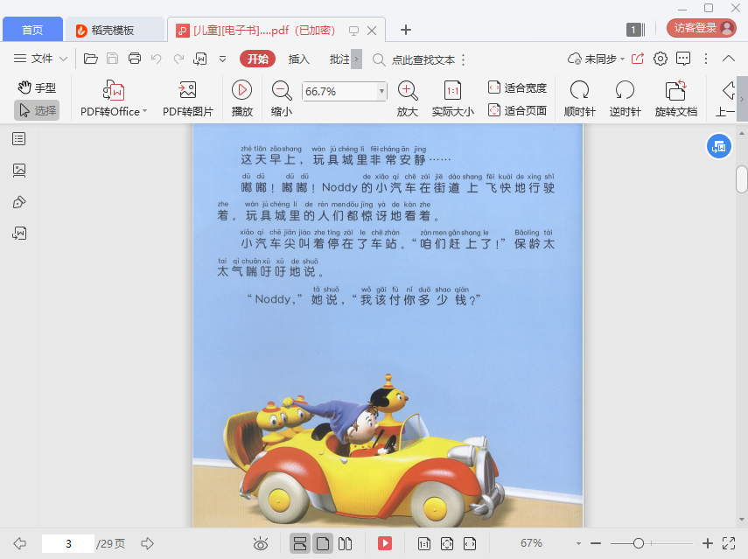Rotate page 顺时针 clockwise

click(x=580, y=99)
